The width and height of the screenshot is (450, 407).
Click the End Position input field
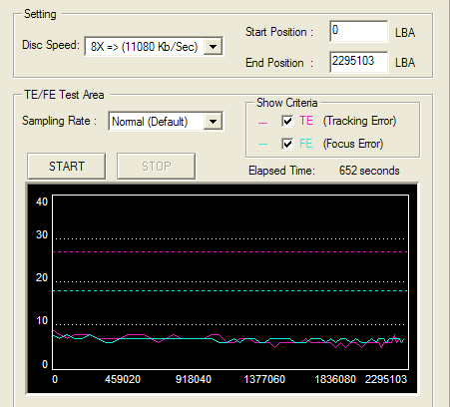point(358,62)
